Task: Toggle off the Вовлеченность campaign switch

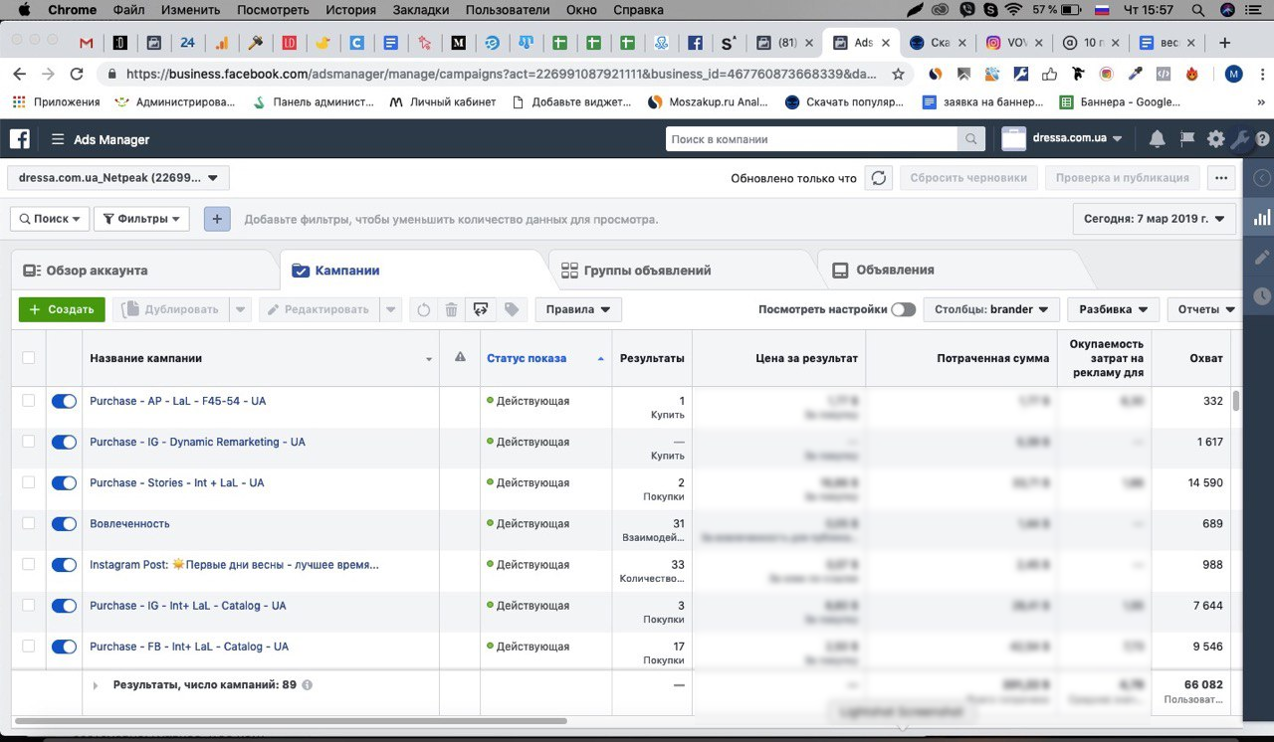Action: click(x=64, y=524)
